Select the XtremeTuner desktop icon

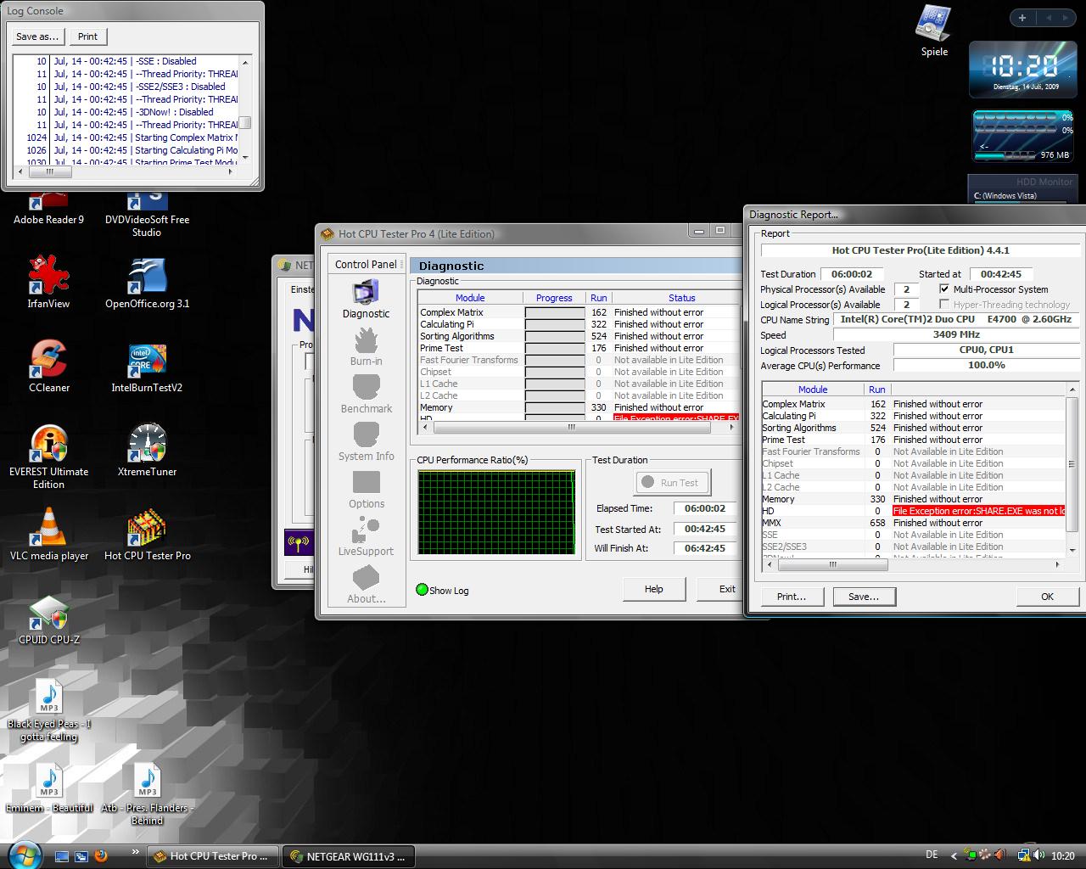point(147,450)
